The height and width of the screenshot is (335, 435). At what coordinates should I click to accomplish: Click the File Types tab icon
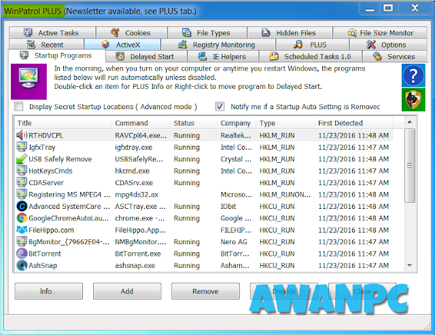(x=186, y=33)
